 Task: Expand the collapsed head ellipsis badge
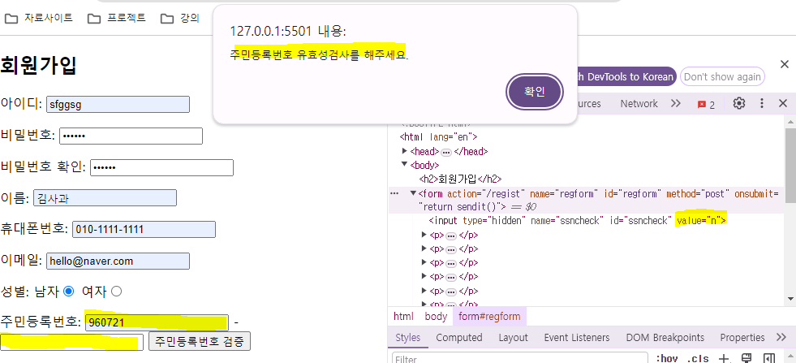click(447, 152)
